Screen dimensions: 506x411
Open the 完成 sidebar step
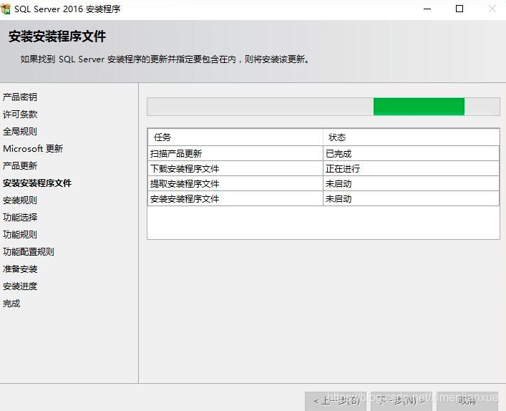click(x=11, y=304)
